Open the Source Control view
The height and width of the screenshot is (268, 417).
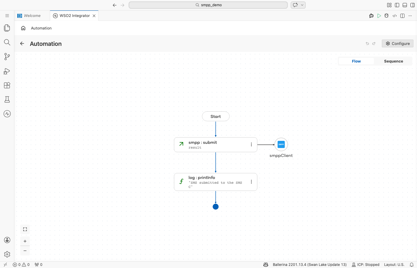tap(7, 57)
